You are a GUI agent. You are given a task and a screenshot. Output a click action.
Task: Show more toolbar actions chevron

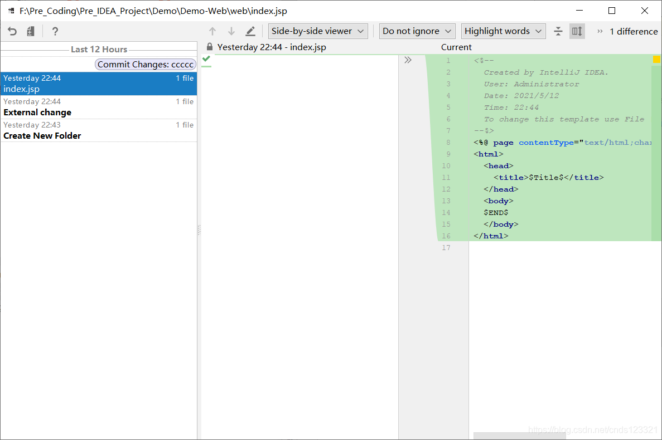click(600, 31)
